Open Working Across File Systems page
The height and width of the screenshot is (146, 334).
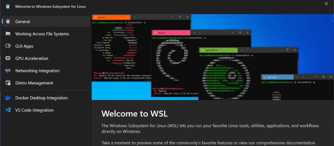(46, 34)
